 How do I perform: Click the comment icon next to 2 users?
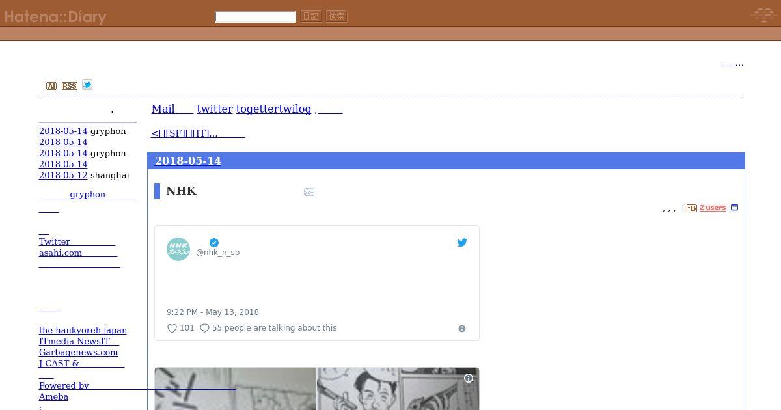click(734, 208)
